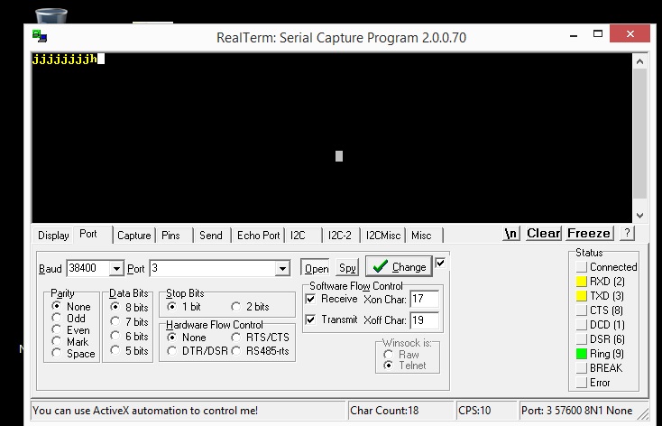Click the RXD (2) yellow status indicator
662x426 pixels.
[x=581, y=282]
